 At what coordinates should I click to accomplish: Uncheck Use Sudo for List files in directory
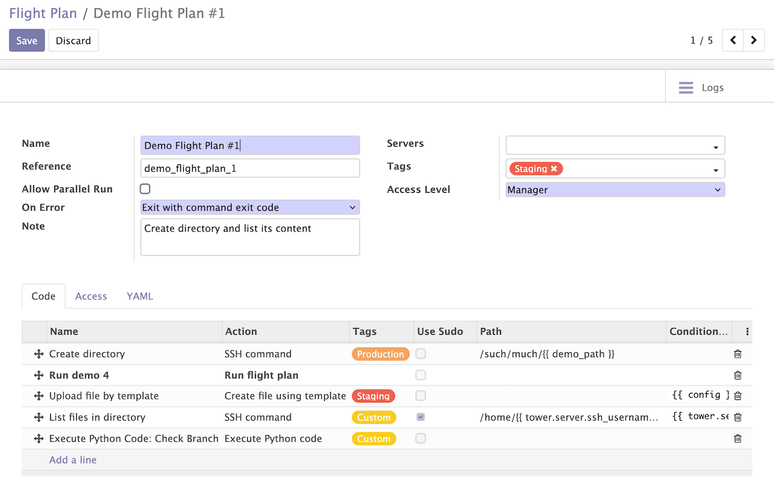pyautogui.click(x=420, y=417)
